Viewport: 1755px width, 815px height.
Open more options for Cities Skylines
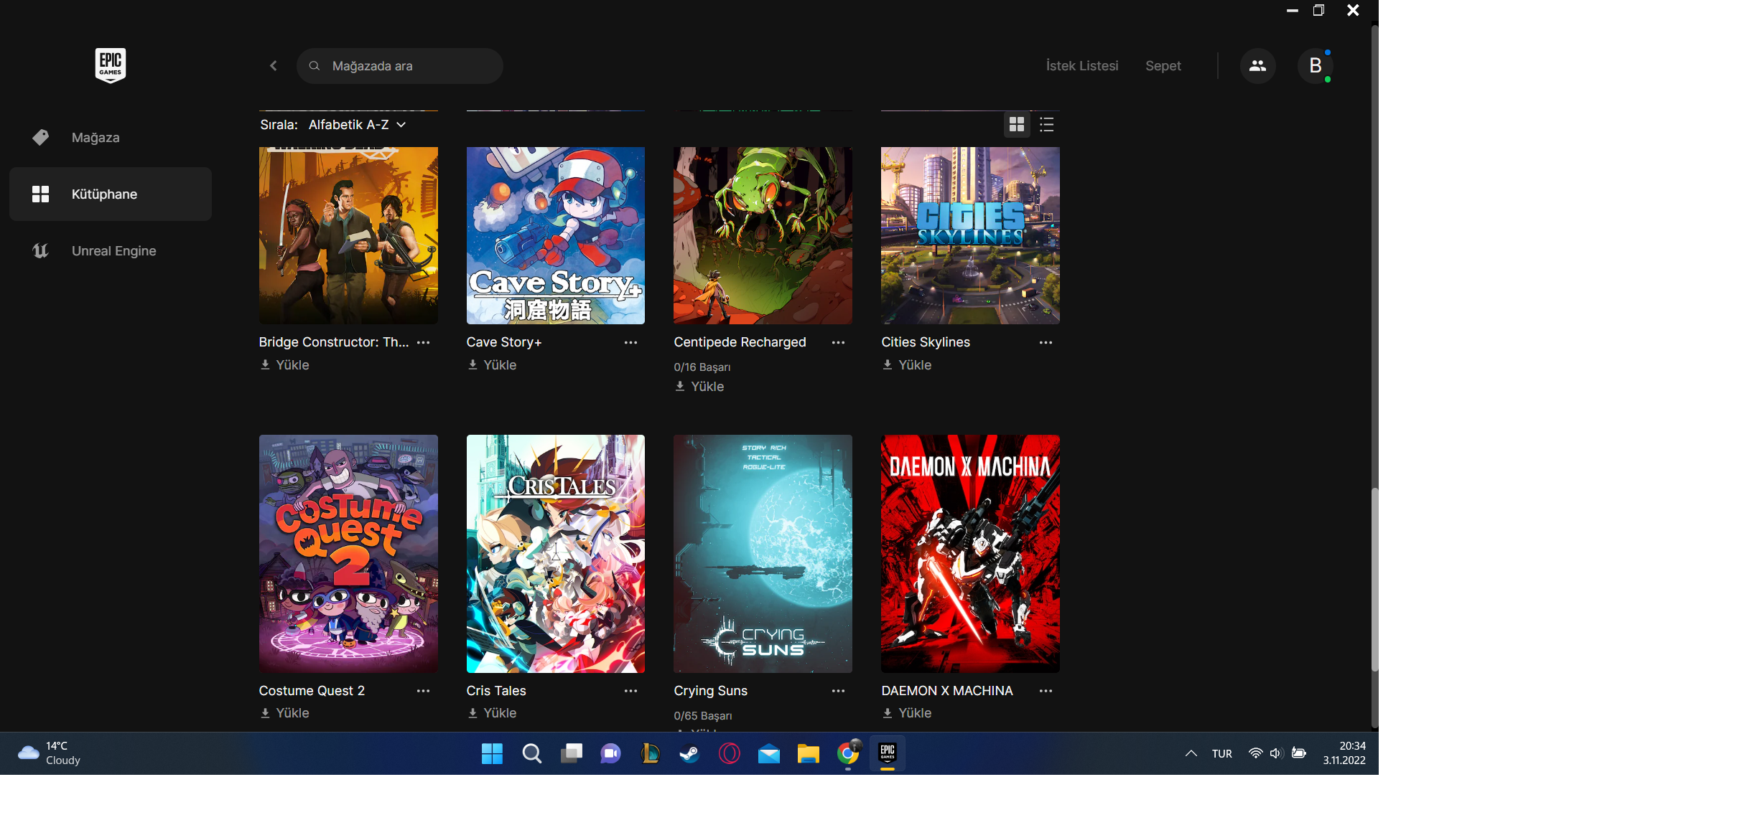pyautogui.click(x=1046, y=343)
